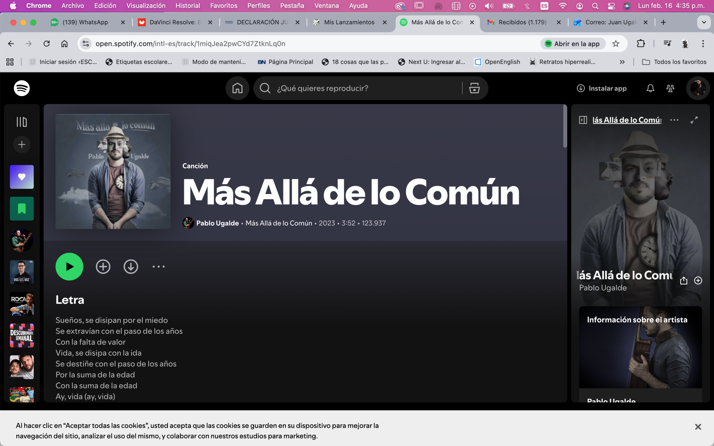Open the Archivo menu
The image size is (714, 446).
(x=73, y=6)
